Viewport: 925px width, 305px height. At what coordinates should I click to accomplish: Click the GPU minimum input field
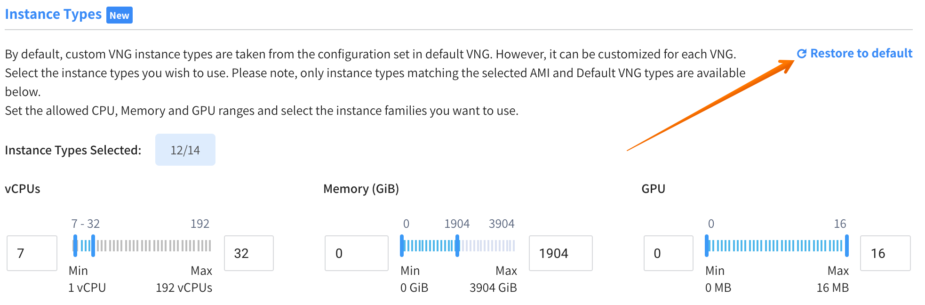tap(668, 253)
